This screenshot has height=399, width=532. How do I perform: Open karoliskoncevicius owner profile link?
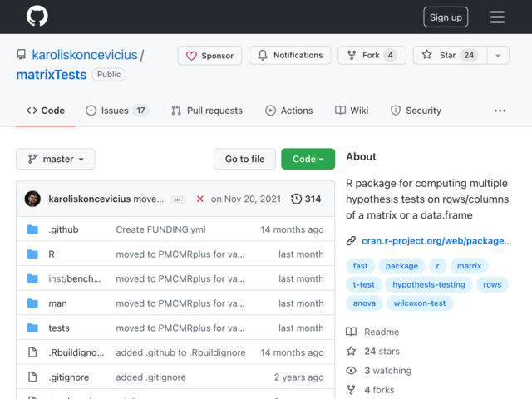pos(85,55)
